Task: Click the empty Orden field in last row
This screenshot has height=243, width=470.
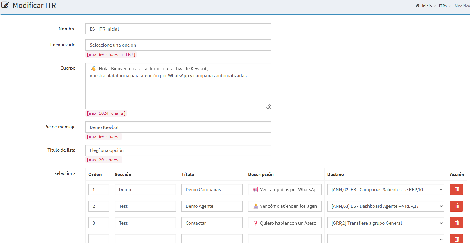Action: point(99,239)
